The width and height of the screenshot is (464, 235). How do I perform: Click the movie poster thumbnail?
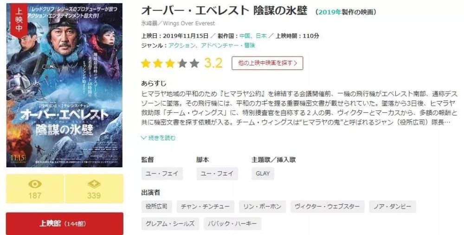point(64,85)
